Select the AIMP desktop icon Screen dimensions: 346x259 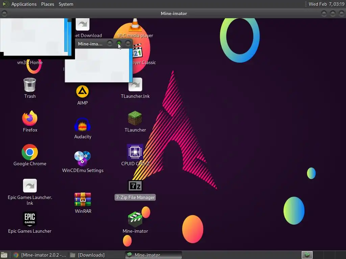click(82, 91)
